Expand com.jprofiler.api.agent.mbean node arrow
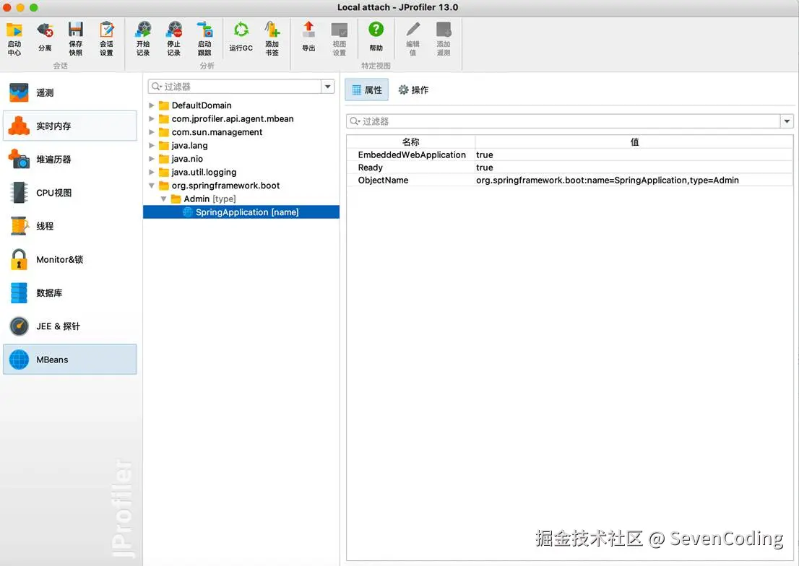The image size is (799, 566). pos(151,118)
